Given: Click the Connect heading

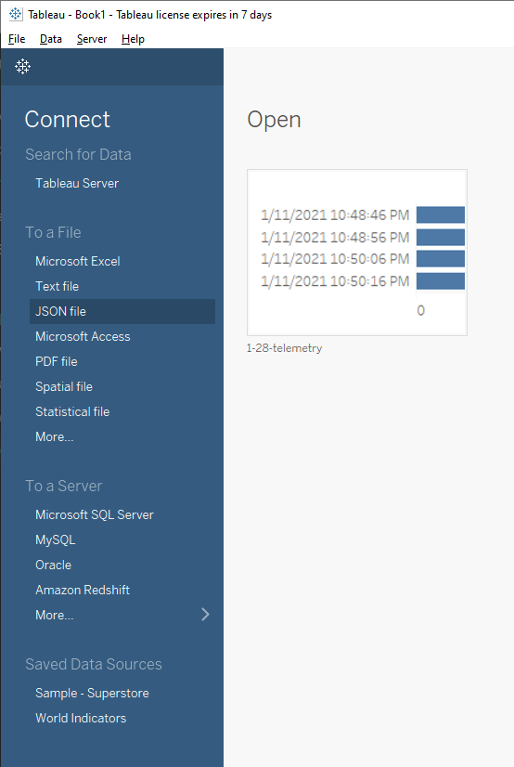Looking at the screenshot, I should [68, 120].
